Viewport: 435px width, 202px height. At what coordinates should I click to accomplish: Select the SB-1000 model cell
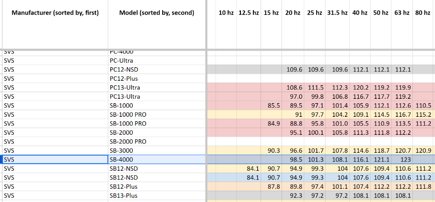157,106
